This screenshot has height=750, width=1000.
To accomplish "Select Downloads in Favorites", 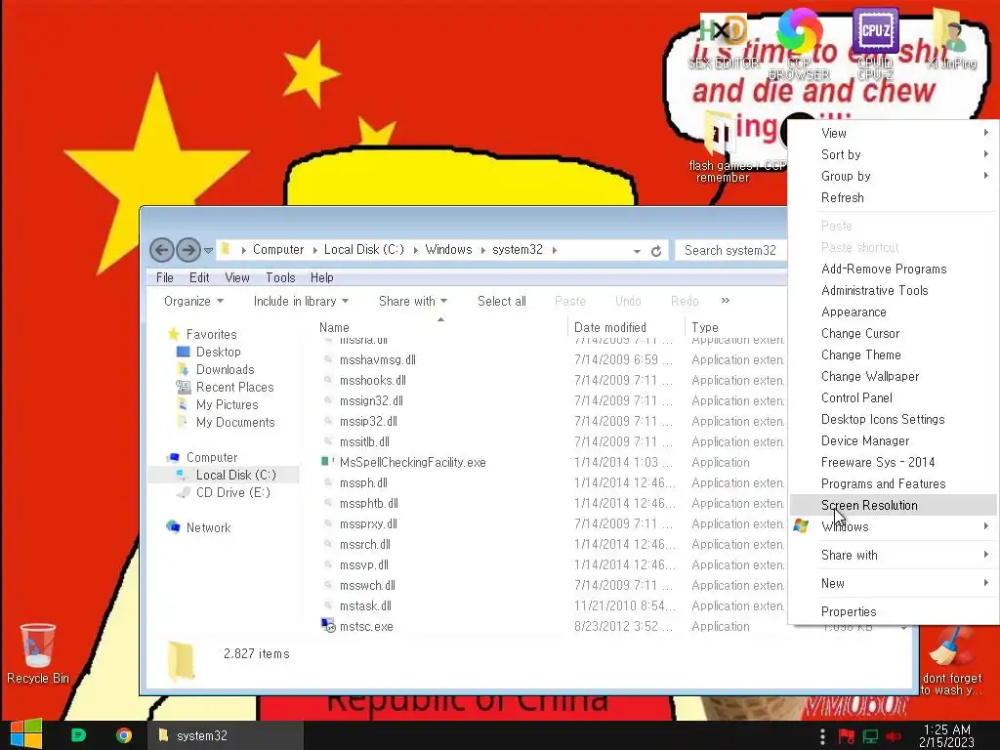I will [226, 369].
